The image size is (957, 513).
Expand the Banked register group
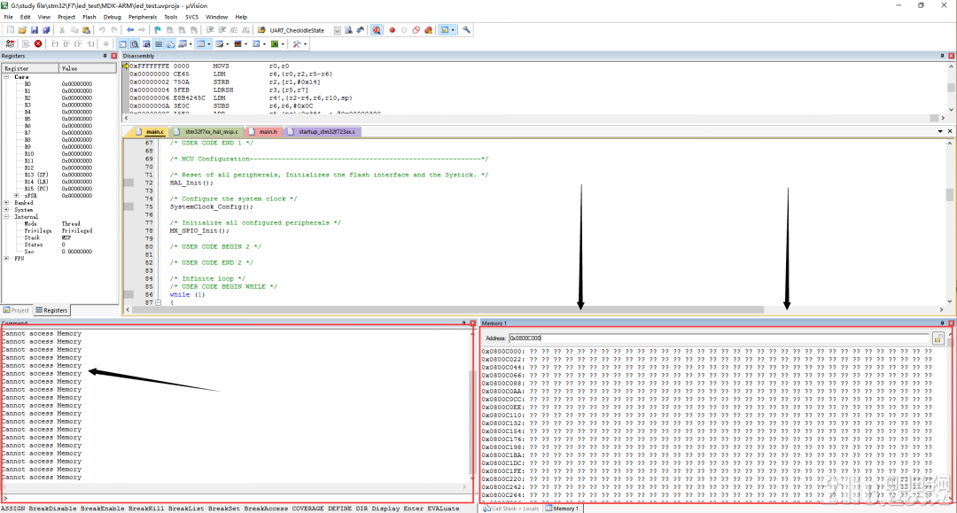pos(7,203)
